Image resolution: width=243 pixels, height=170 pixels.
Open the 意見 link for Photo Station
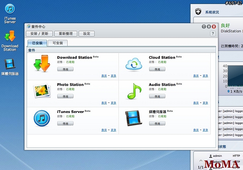[104, 103]
